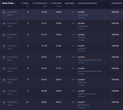This screenshot has width=123, height=110.
Task: Click the time 13:35 in the date column
Action: click(9, 49)
